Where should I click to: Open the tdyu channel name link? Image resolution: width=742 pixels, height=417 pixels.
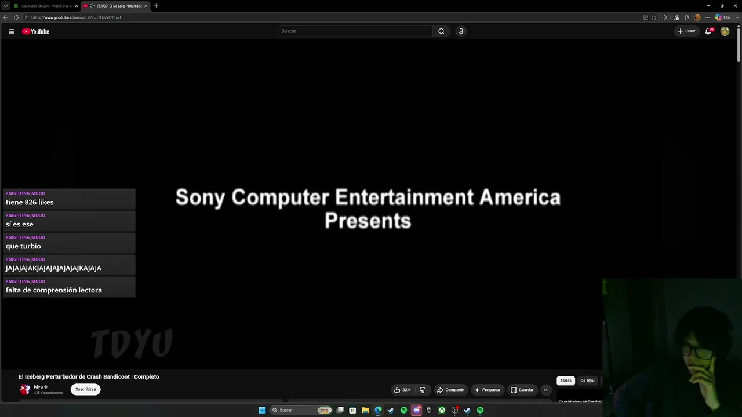click(x=38, y=387)
